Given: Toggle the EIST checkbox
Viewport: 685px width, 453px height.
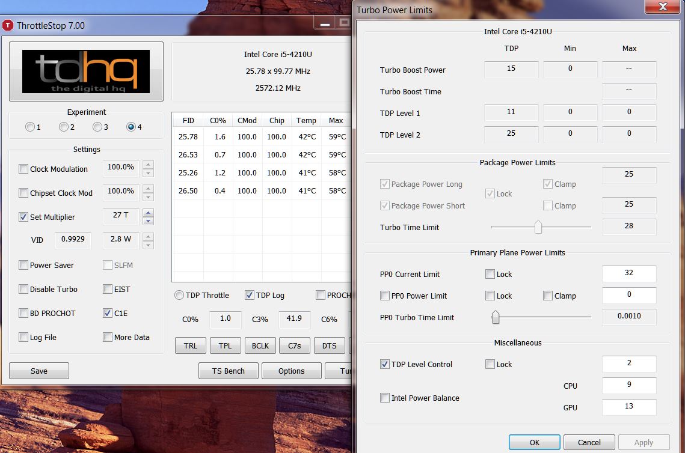Looking at the screenshot, I should [x=108, y=289].
